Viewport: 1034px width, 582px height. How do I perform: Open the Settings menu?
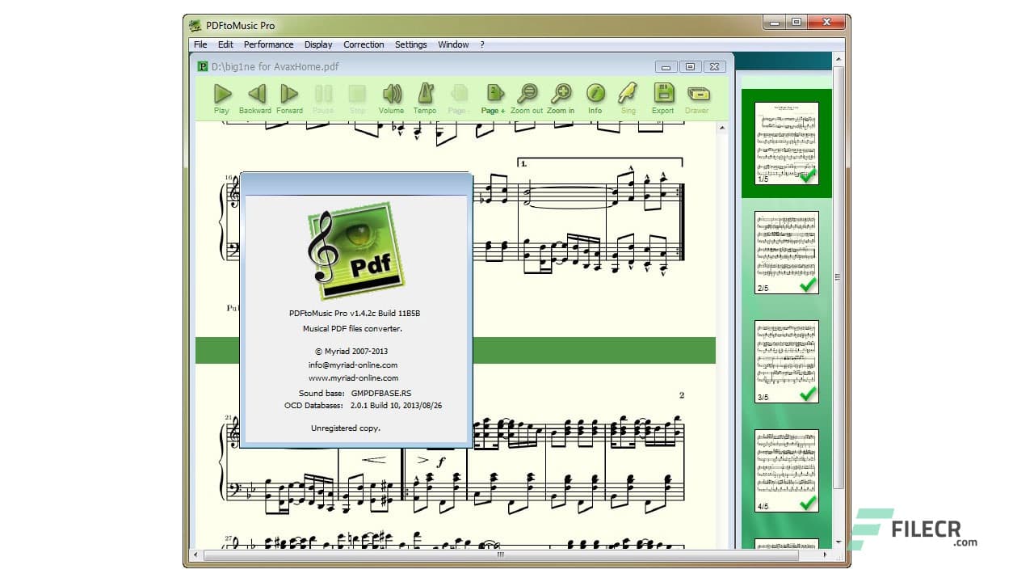tap(411, 44)
